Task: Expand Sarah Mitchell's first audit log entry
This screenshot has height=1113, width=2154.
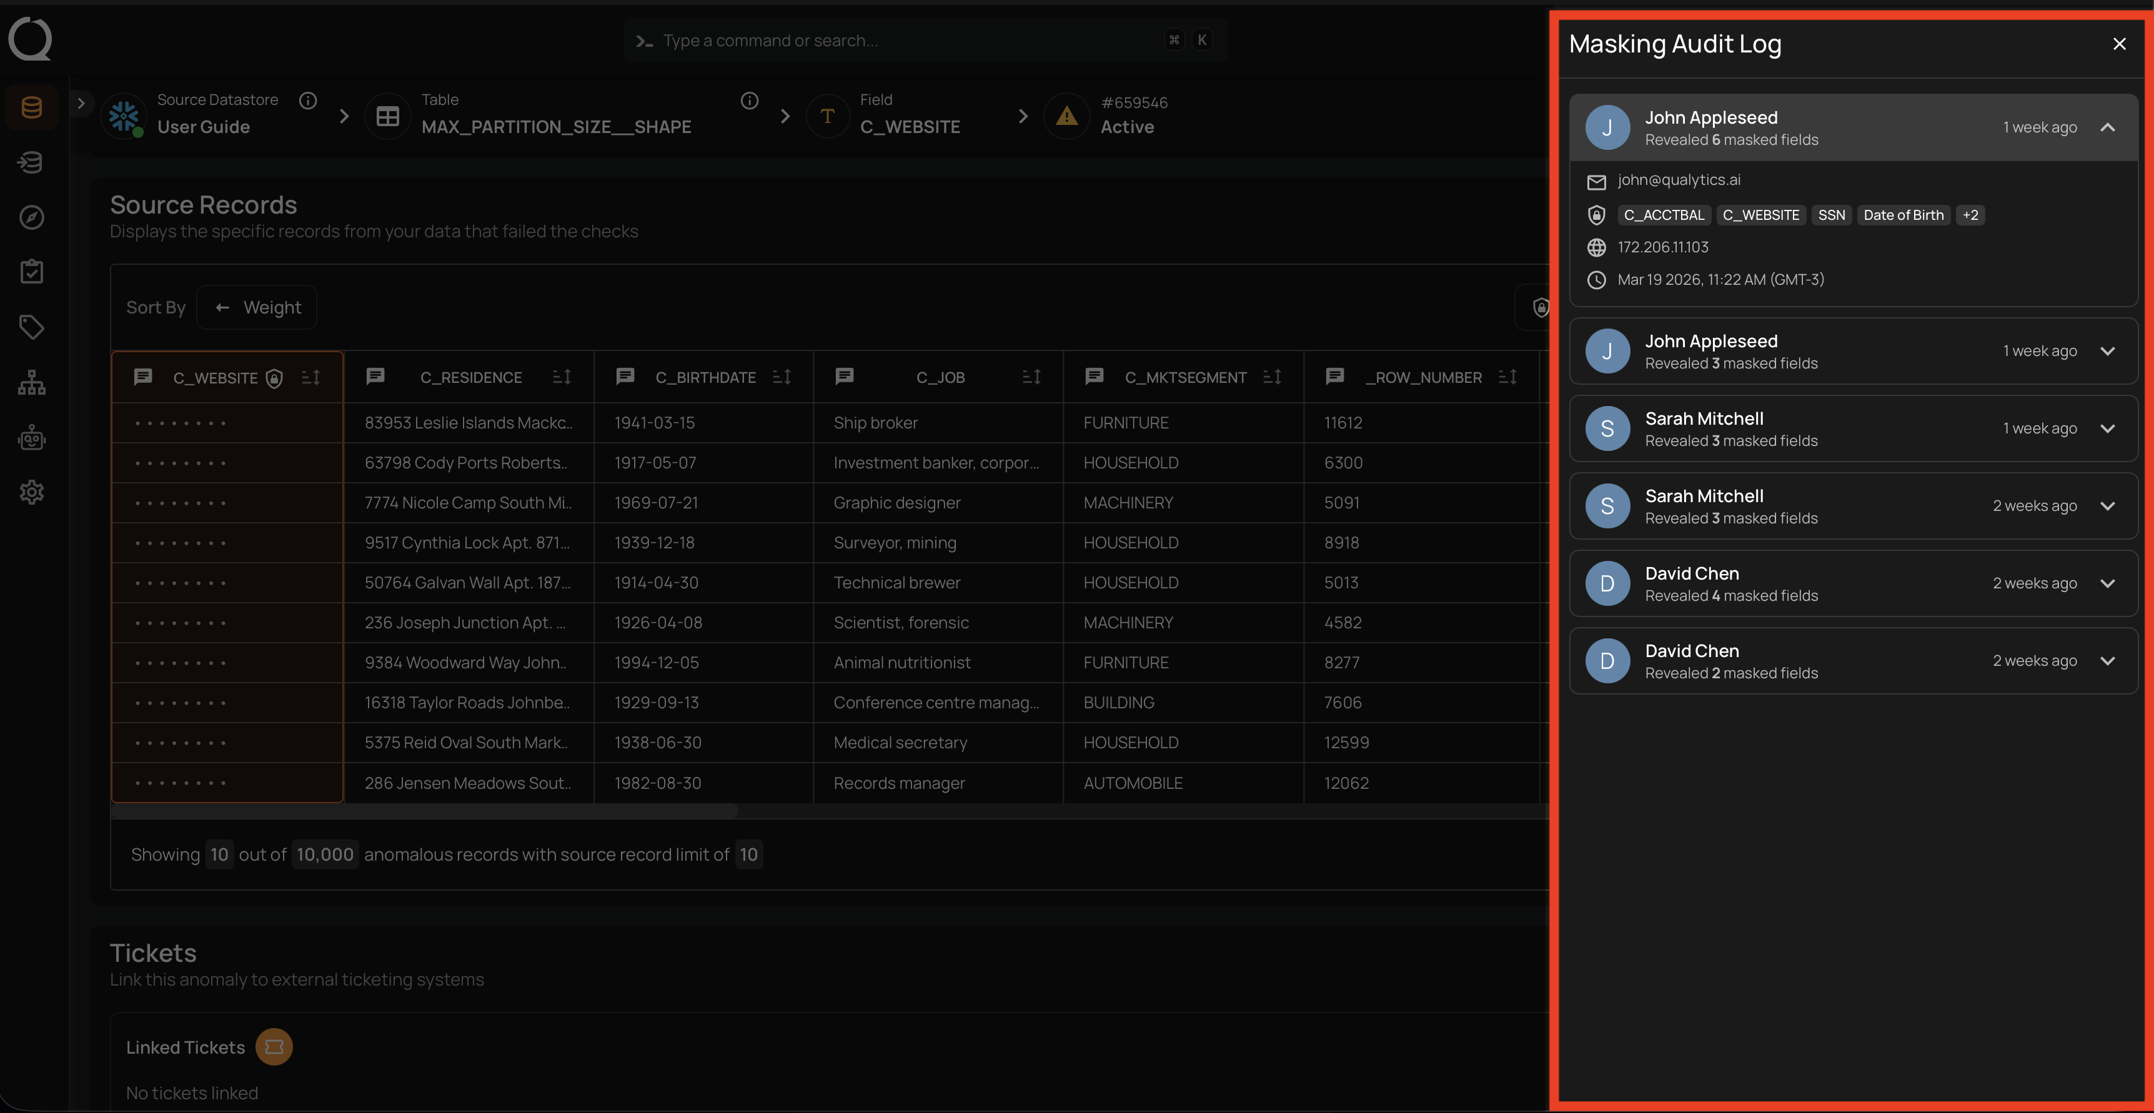Action: click(2108, 428)
